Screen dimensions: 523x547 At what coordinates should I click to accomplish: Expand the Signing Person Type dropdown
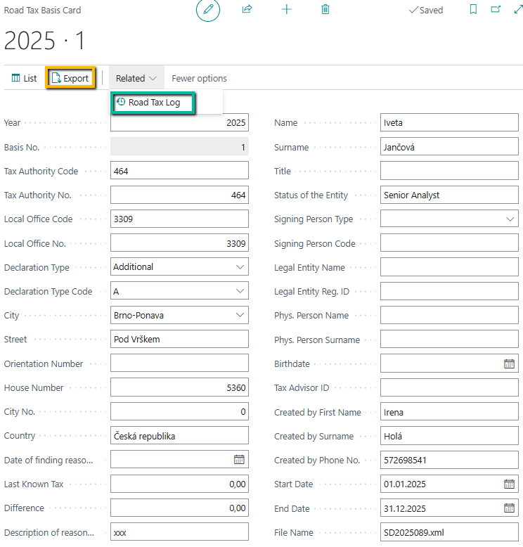tap(510, 219)
